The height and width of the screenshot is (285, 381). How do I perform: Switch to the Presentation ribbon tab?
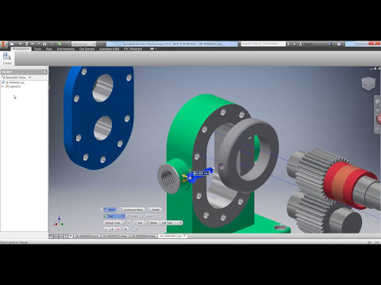[21, 49]
